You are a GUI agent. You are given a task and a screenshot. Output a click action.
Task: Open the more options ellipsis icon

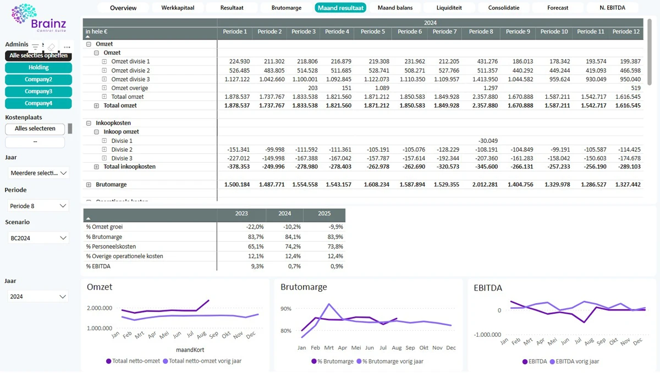(x=67, y=47)
